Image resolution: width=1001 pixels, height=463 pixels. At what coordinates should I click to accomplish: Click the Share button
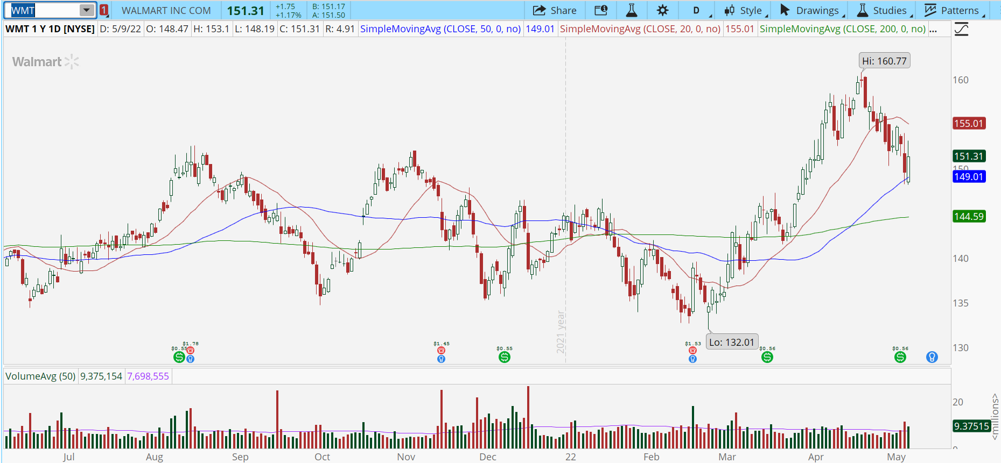point(555,10)
